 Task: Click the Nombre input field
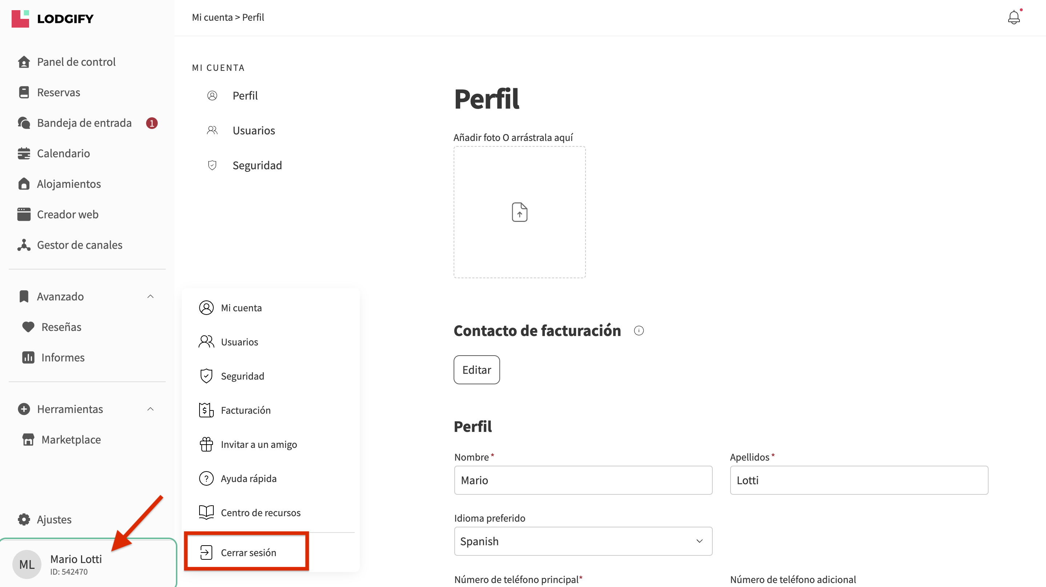point(583,480)
